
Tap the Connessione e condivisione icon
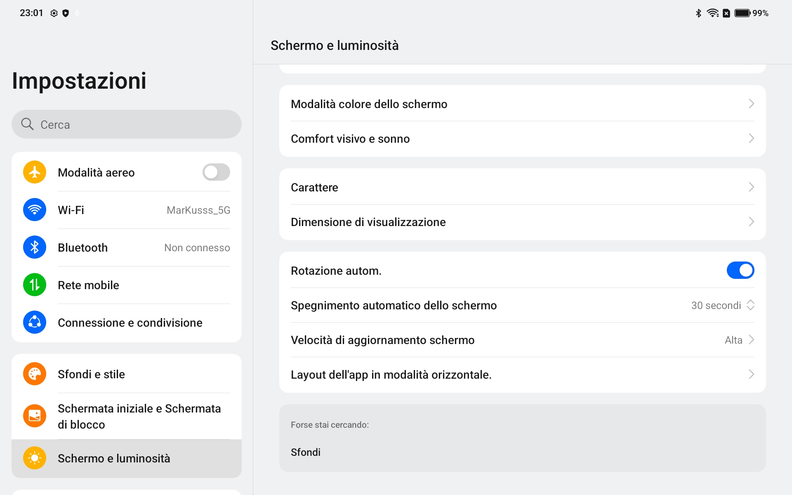click(x=35, y=322)
